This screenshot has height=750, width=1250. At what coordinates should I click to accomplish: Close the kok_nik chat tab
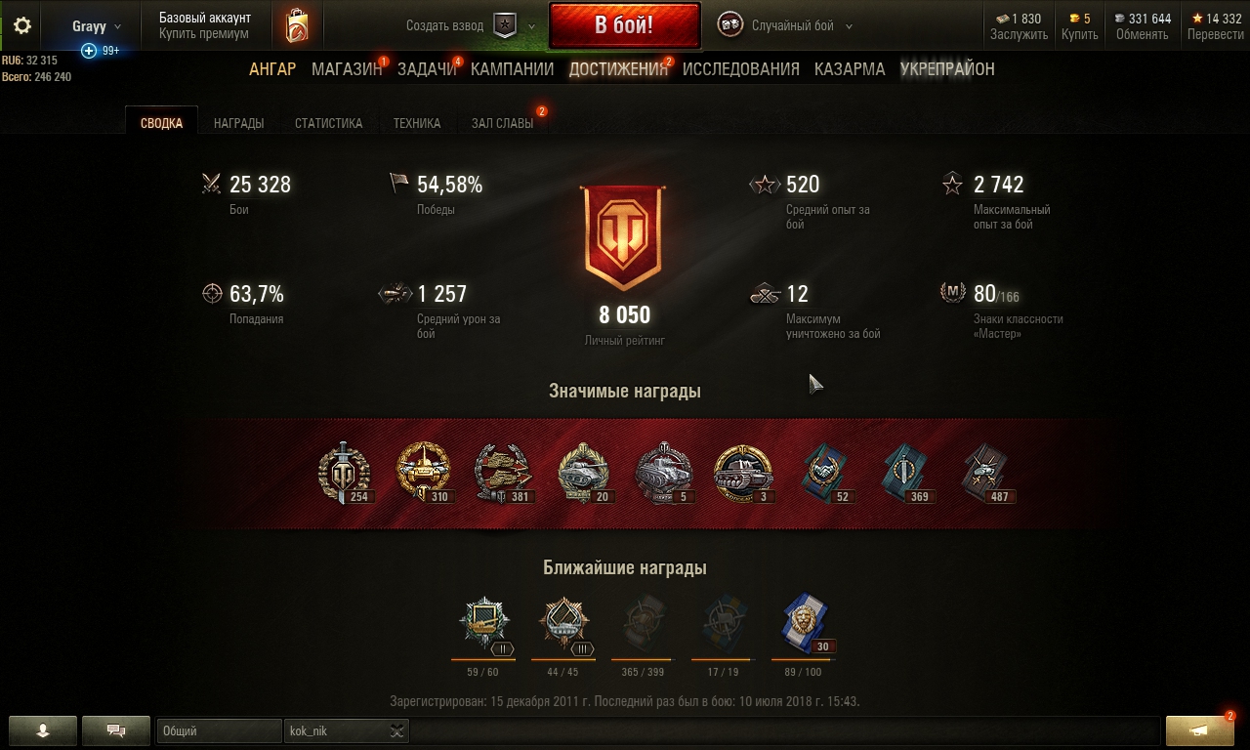click(396, 730)
